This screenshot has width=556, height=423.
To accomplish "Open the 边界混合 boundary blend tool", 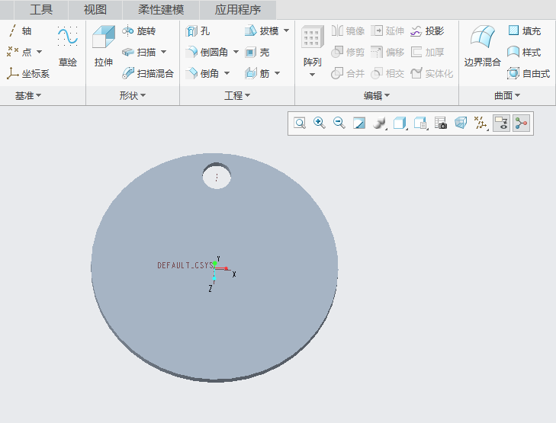I will pyautogui.click(x=482, y=46).
